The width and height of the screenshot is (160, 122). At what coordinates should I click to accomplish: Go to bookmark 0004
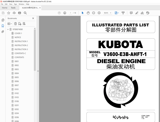coord(17,73)
